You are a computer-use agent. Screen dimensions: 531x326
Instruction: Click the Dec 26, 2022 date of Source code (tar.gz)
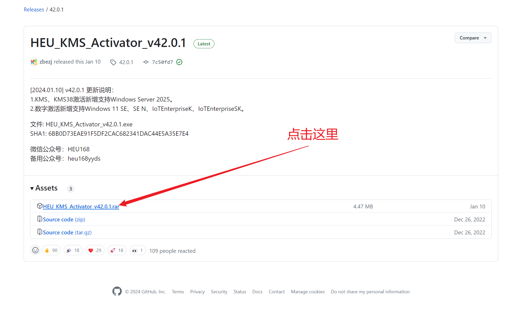click(x=470, y=233)
